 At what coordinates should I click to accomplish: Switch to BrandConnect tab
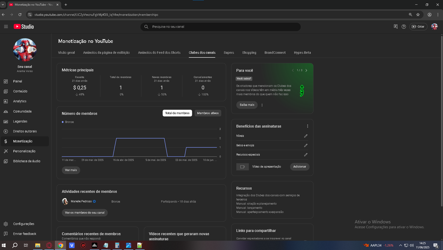tap(275, 53)
